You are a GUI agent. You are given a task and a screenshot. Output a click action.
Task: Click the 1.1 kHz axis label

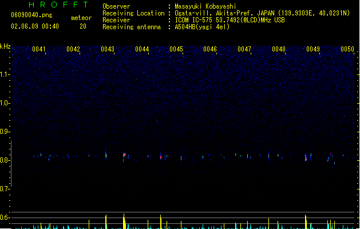point(5,74)
